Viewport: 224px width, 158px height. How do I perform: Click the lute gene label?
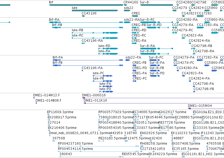click(x=74, y=8)
